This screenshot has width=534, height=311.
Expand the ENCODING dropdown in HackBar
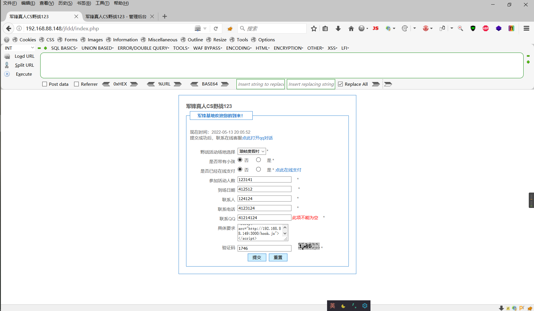[x=238, y=48]
